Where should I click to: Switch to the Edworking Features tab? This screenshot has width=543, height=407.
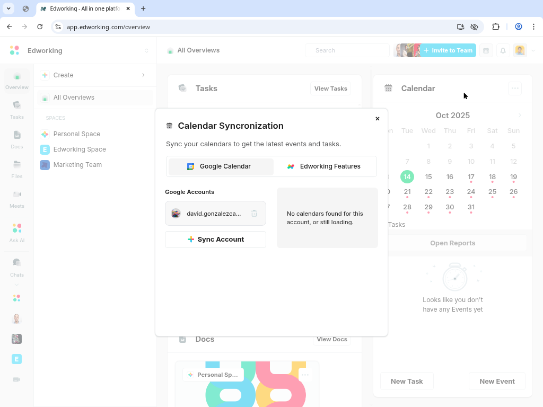tap(324, 166)
